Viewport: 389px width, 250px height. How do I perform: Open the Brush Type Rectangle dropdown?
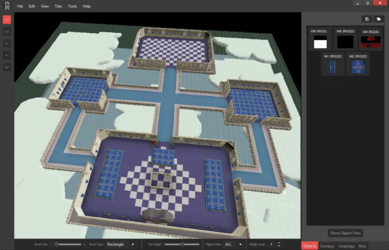[x=121, y=244]
